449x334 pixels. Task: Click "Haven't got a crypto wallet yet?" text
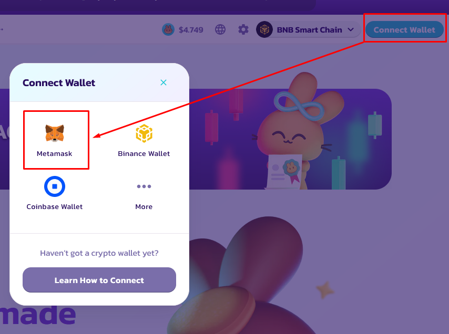(99, 253)
